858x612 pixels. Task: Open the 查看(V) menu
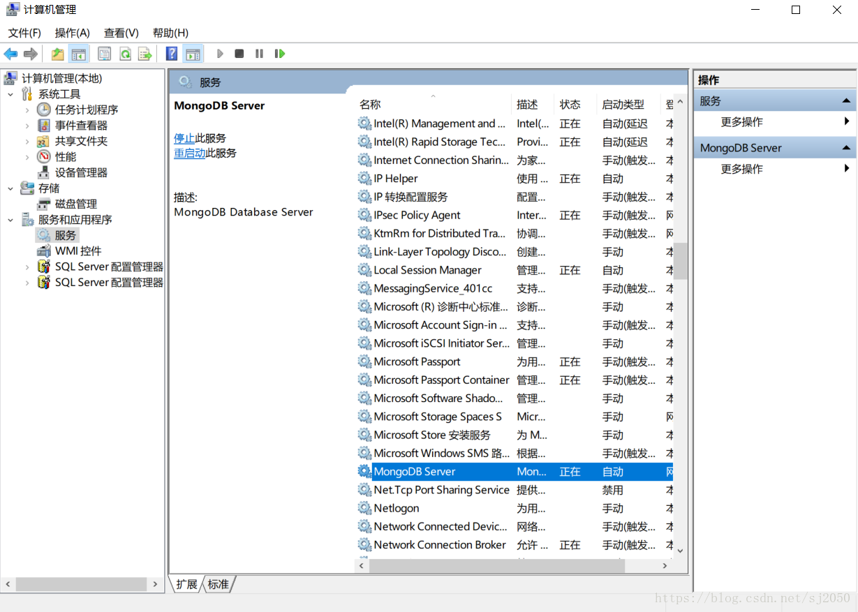pos(121,33)
